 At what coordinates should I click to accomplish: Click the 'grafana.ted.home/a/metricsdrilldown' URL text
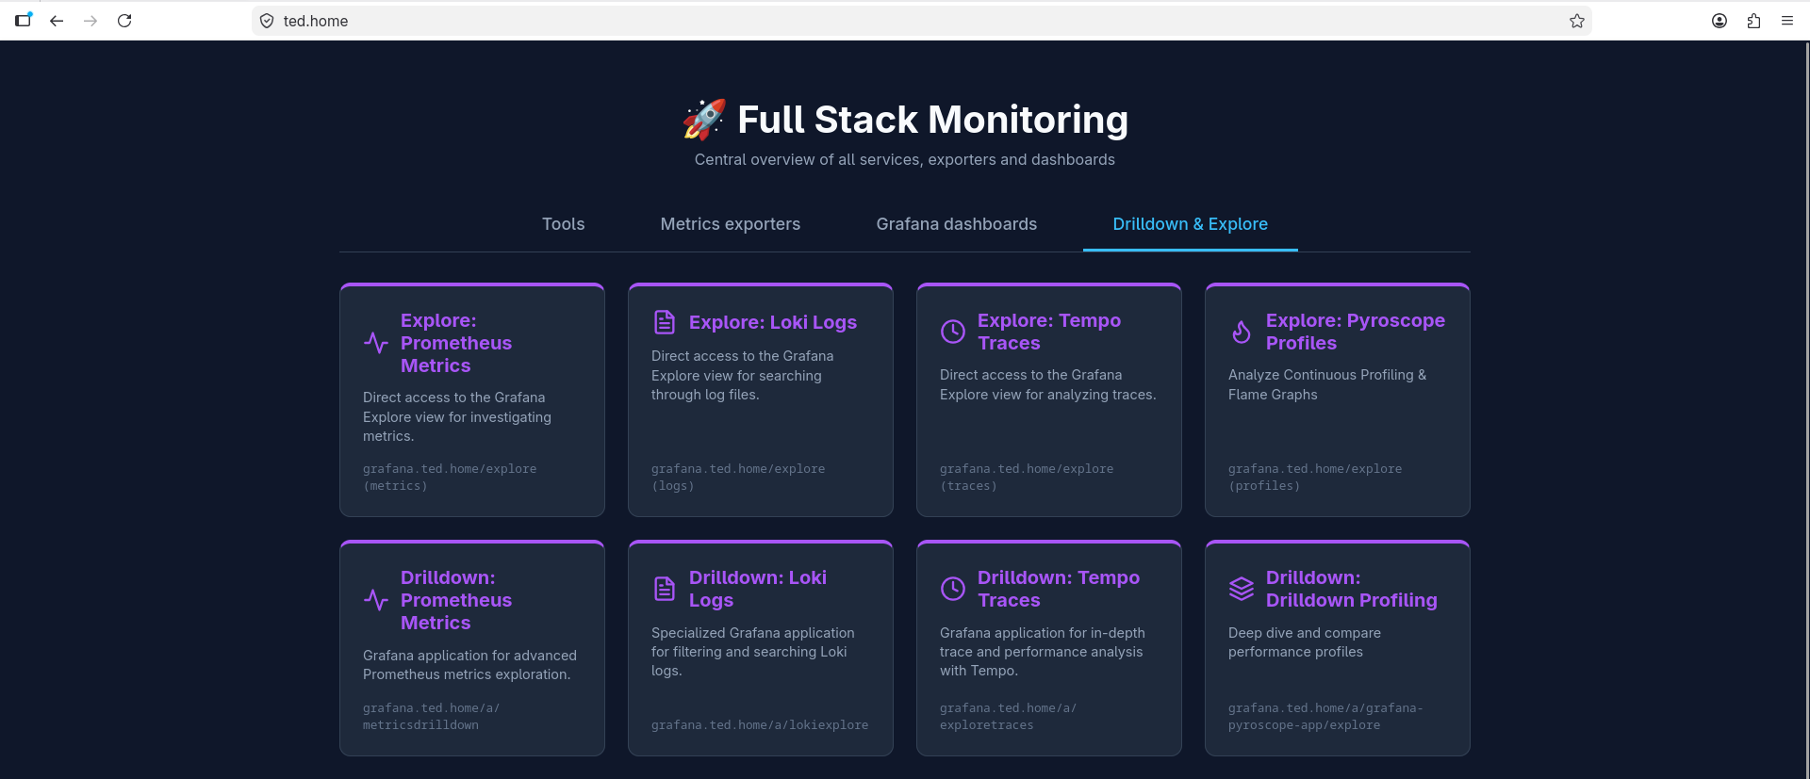432,717
